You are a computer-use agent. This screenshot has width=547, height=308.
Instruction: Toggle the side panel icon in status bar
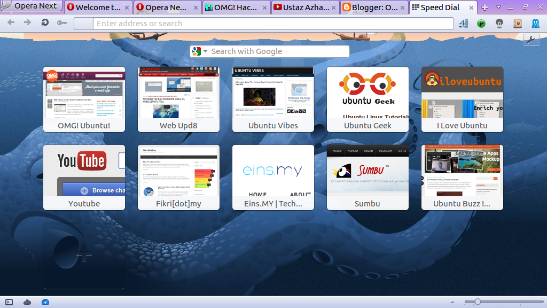coord(9,302)
